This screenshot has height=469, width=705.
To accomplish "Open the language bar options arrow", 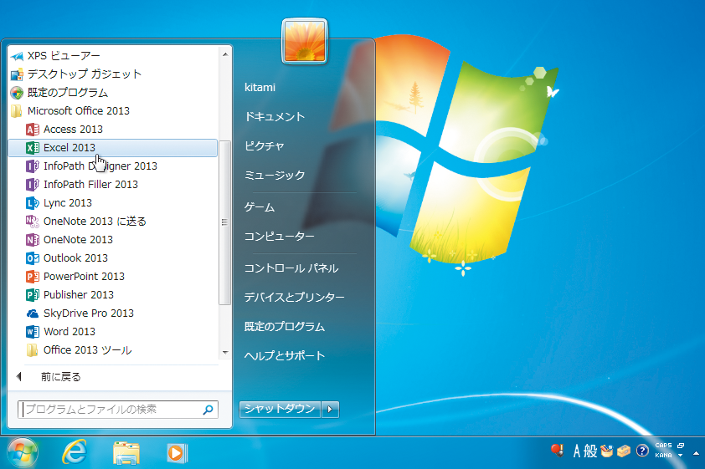I will click(680, 455).
